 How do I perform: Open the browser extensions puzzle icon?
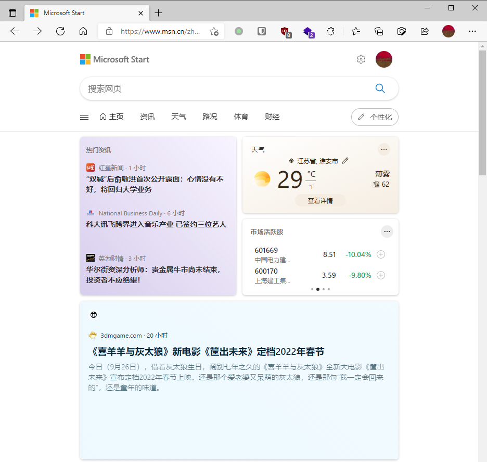pos(330,31)
